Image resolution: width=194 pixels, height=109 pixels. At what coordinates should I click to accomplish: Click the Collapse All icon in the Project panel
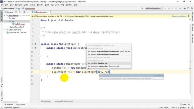pos(20,12)
